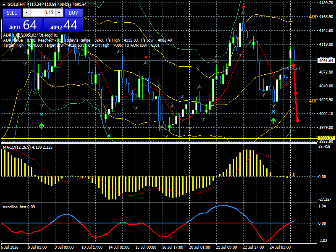Increase lot volume with the up arrow
Image resolution: width=336 pixels, height=252 pixels.
point(59,13)
